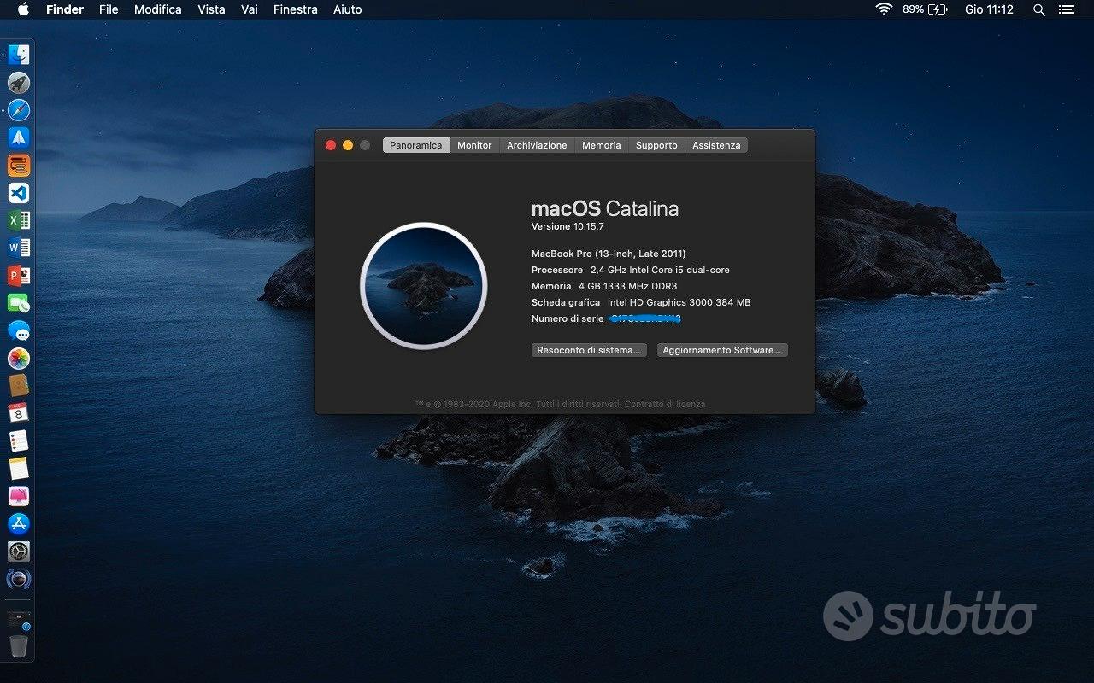
Task: Launch CleanMyMac pink icon in Dock
Action: (18, 495)
